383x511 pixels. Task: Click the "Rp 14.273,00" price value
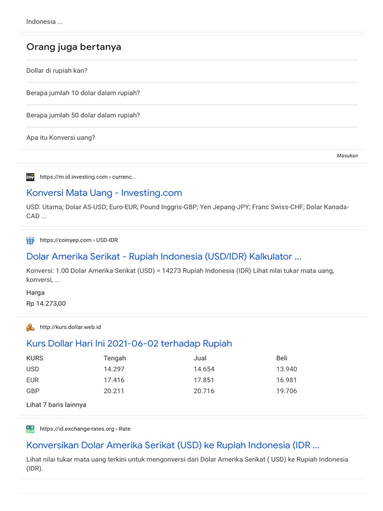click(x=46, y=303)
